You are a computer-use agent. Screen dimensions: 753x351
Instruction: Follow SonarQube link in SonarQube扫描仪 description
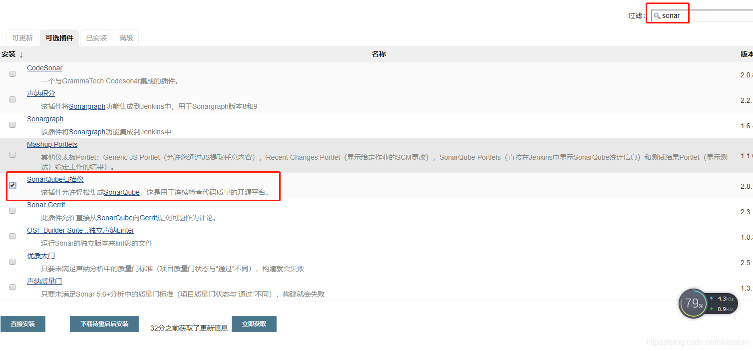122,192
